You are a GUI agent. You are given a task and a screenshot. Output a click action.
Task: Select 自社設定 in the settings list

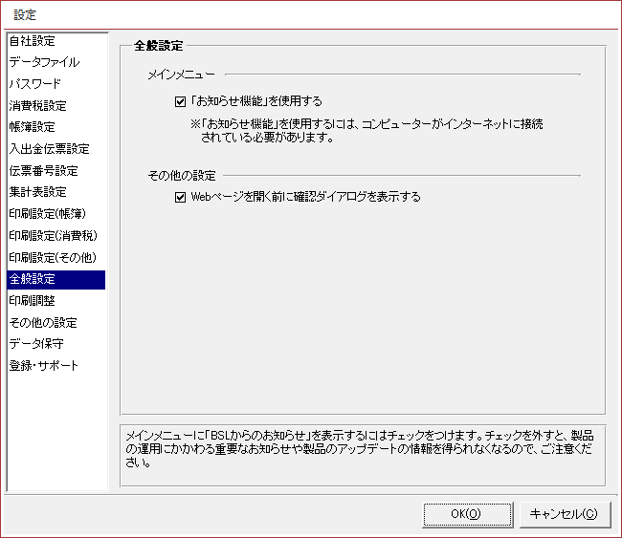click(x=33, y=41)
